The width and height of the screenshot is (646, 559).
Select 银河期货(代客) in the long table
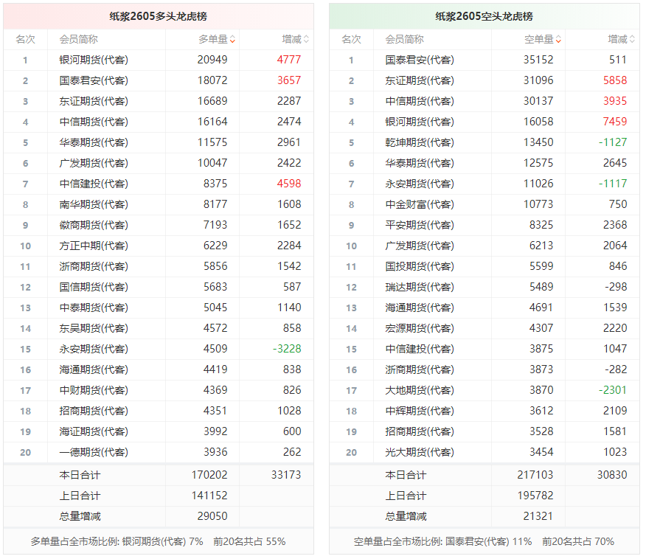click(x=94, y=60)
